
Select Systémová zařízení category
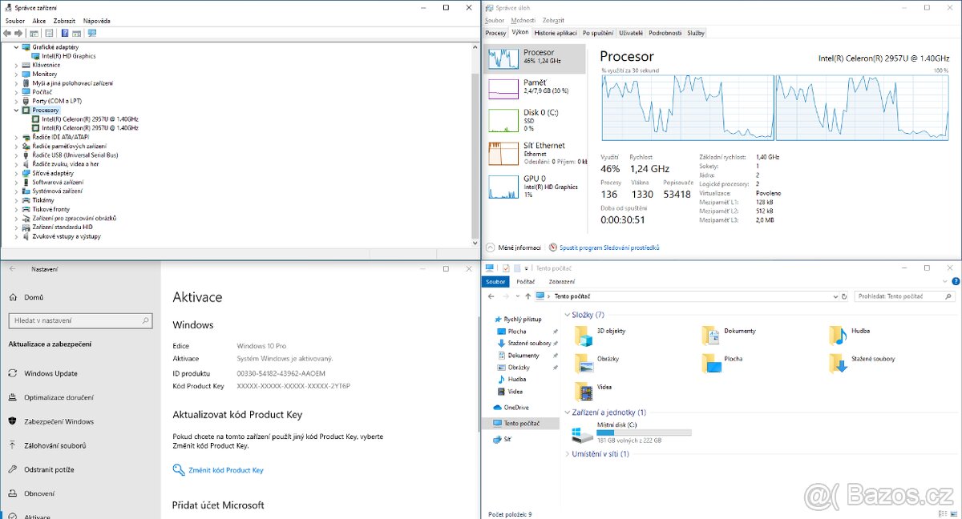[57, 191]
